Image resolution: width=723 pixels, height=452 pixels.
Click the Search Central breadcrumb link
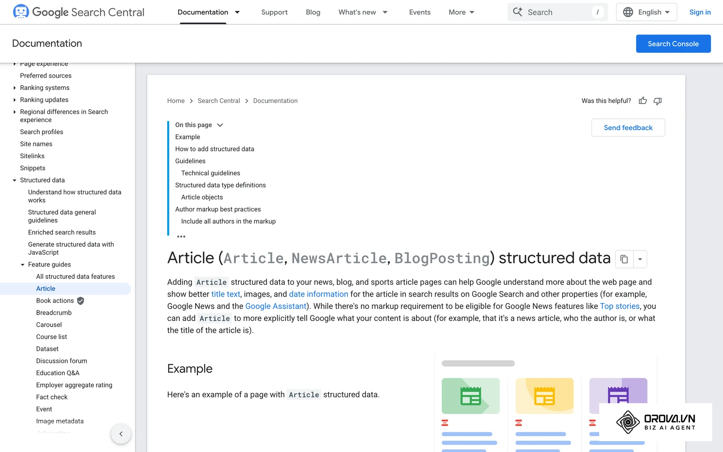[x=219, y=101]
